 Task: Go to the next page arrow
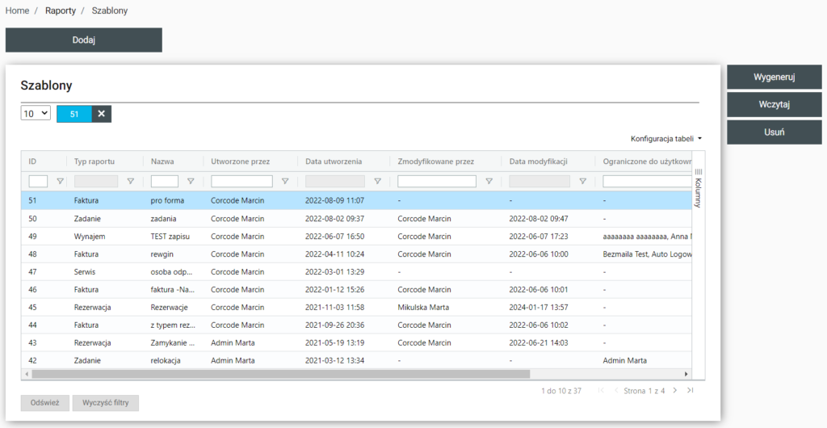click(676, 391)
